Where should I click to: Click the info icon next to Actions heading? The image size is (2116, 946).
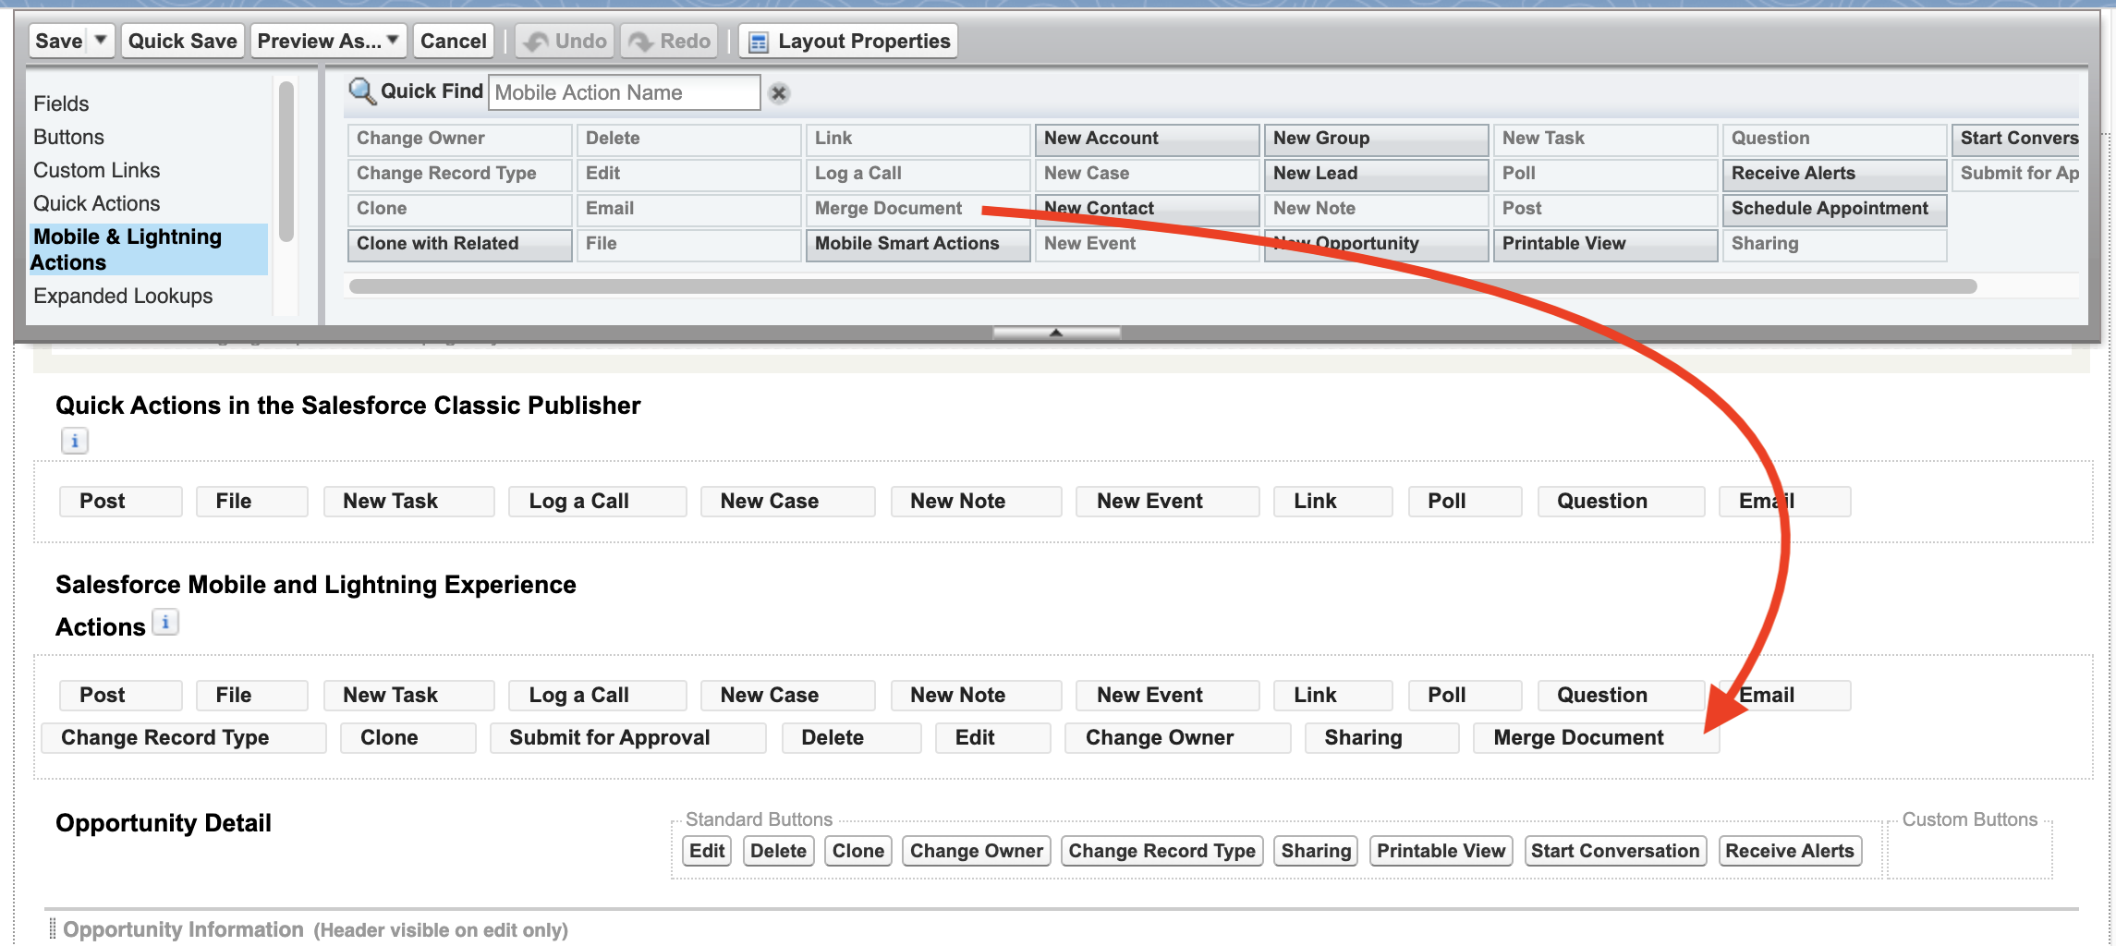(165, 622)
